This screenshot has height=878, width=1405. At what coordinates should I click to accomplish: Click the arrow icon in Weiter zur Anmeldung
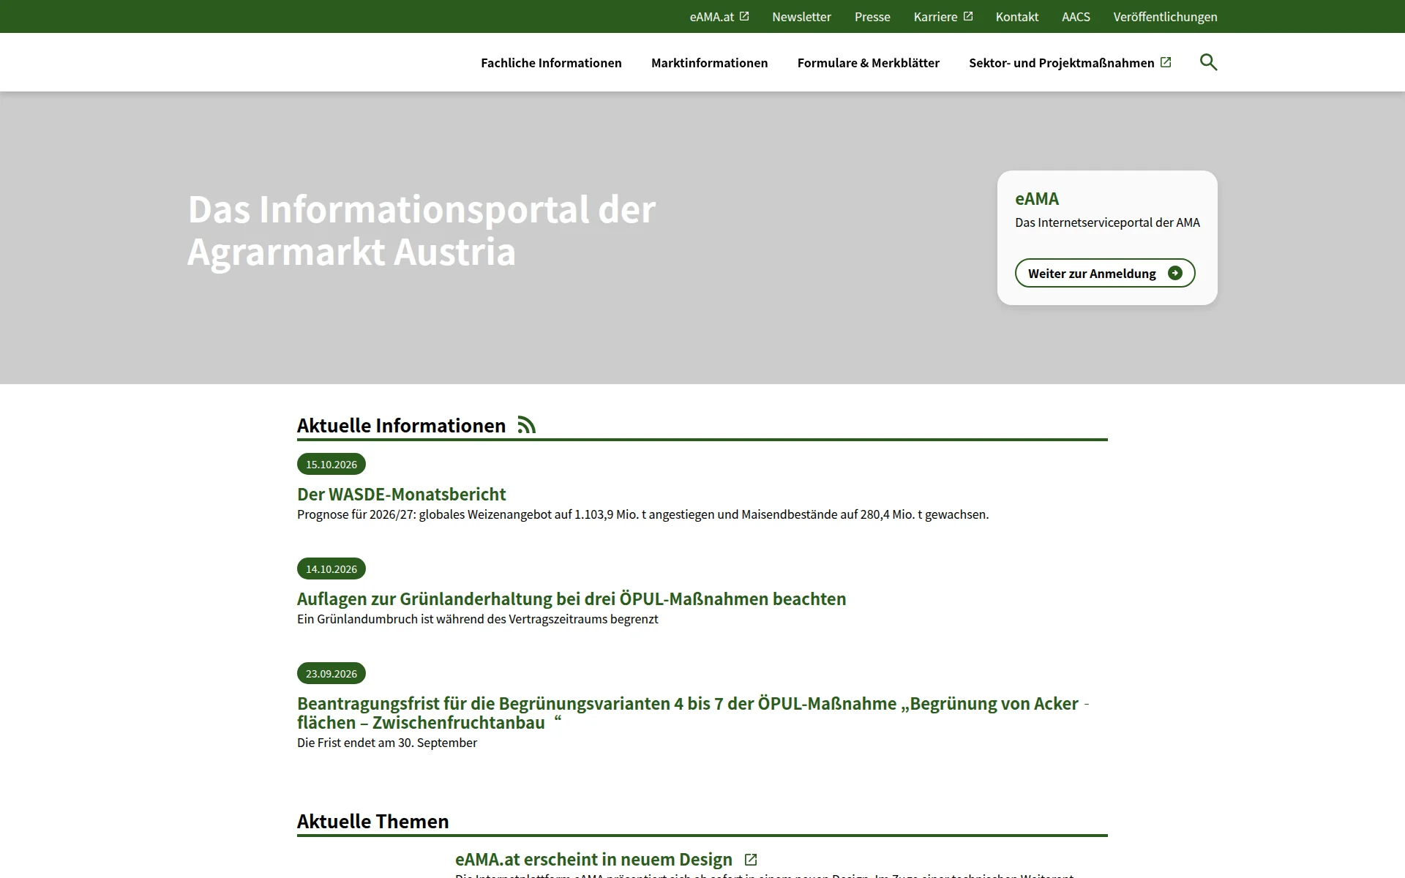point(1174,273)
